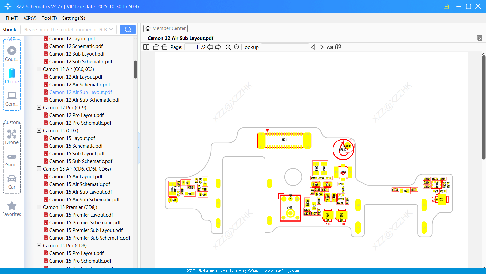Open the Settings(S) menu
The height and width of the screenshot is (274, 486).
pyautogui.click(x=74, y=18)
